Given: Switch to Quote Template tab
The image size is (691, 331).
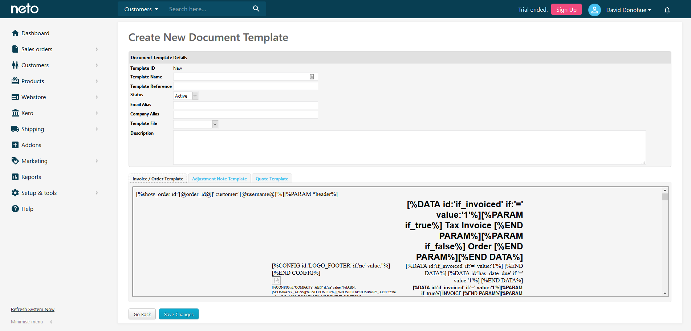Looking at the screenshot, I should pos(272,179).
